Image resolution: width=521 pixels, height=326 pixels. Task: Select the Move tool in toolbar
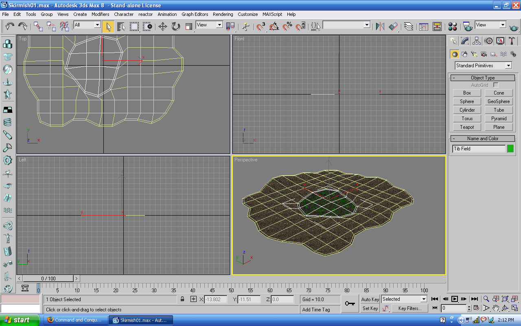pos(163,26)
